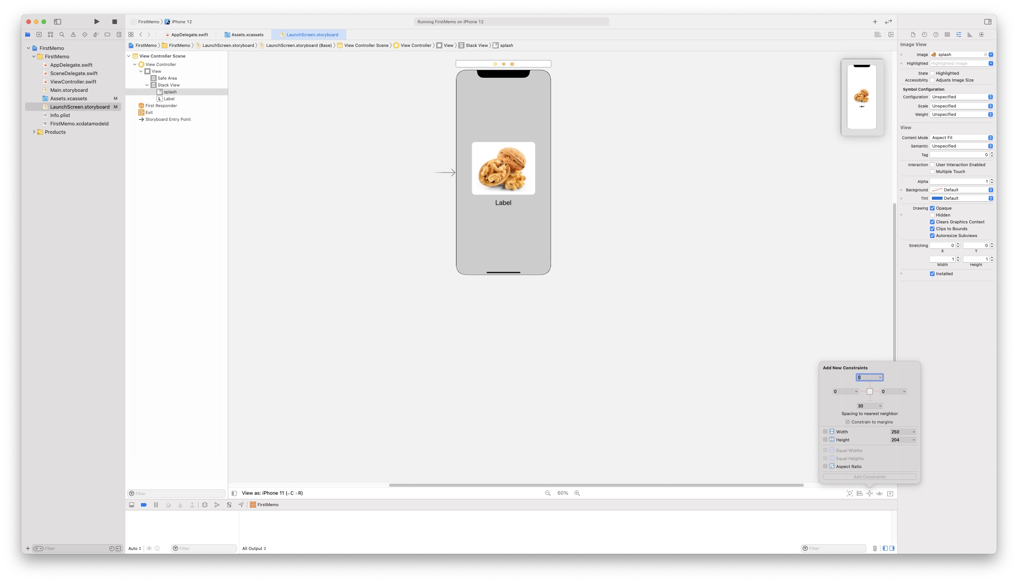Enable User Interaction Enabled checkbox

[932, 165]
